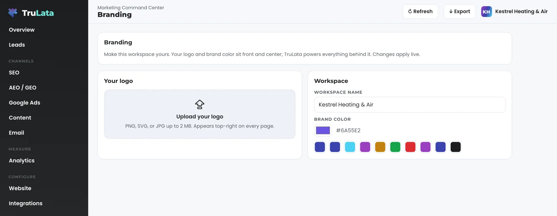Click the MEASURE section header
This screenshot has height=216, width=557.
[x=20, y=149]
